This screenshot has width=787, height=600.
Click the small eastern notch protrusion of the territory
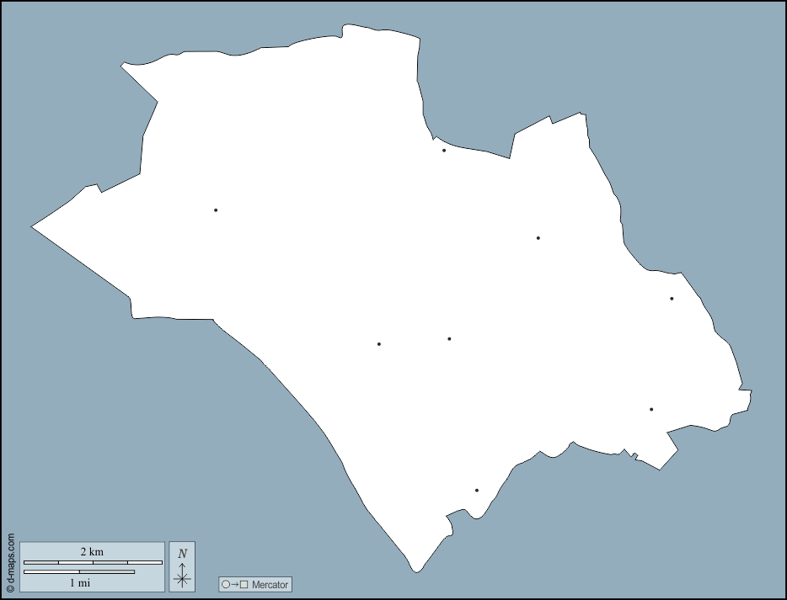point(746,390)
